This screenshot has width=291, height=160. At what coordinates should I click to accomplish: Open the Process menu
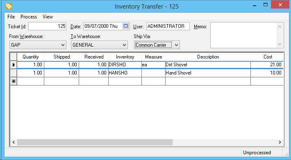click(29, 17)
